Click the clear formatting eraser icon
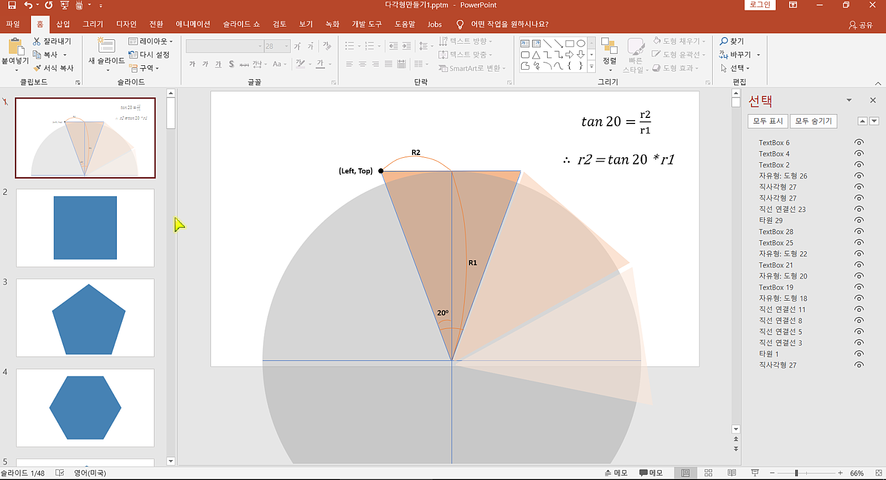886x480 pixels. [327, 46]
